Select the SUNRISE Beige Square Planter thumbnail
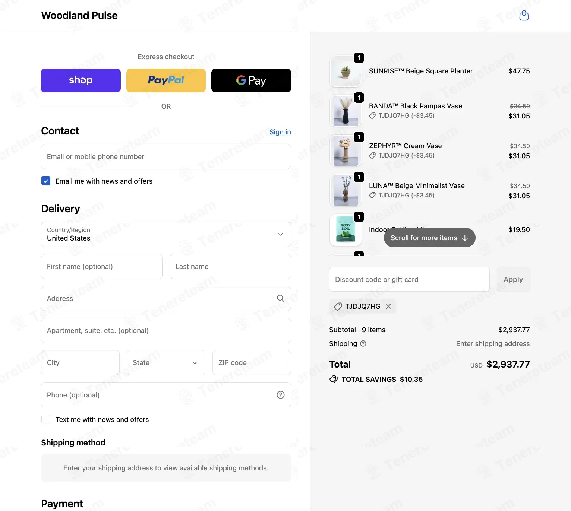 pyautogui.click(x=346, y=71)
